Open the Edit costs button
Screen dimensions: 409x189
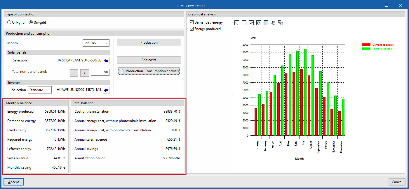(x=149, y=60)
